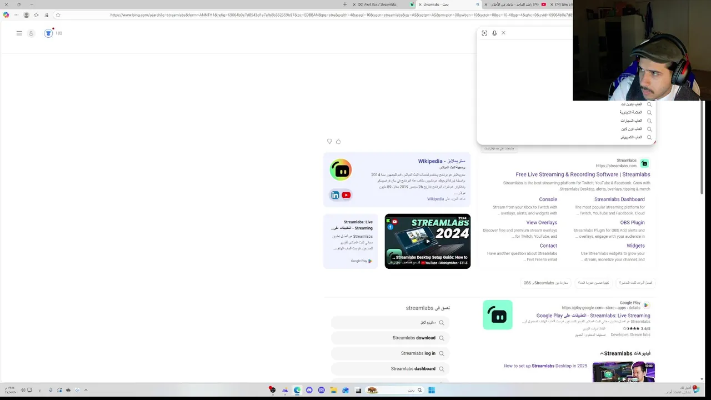
Task: Give thumbs down feedback on results
Action: 329,142
